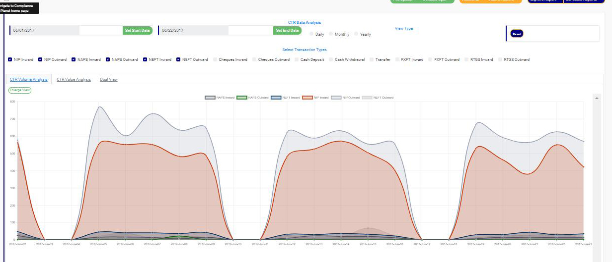Click the scrollbar up arrow beside chart
The width and height of the screenshot is (612, 262).
(x=597, y=98)
